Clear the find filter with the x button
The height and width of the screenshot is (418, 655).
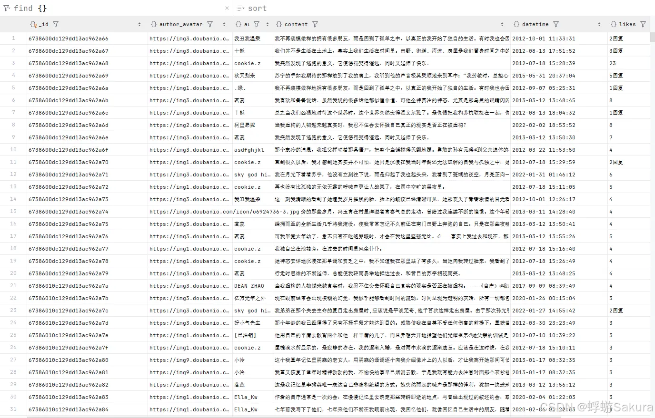click(227, 8)
